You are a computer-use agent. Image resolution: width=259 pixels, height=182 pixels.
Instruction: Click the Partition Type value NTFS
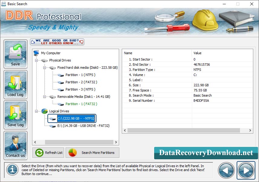[197, 70]
